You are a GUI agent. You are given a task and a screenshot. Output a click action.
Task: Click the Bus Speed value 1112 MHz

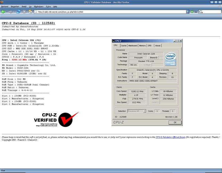tap(137, 102)
